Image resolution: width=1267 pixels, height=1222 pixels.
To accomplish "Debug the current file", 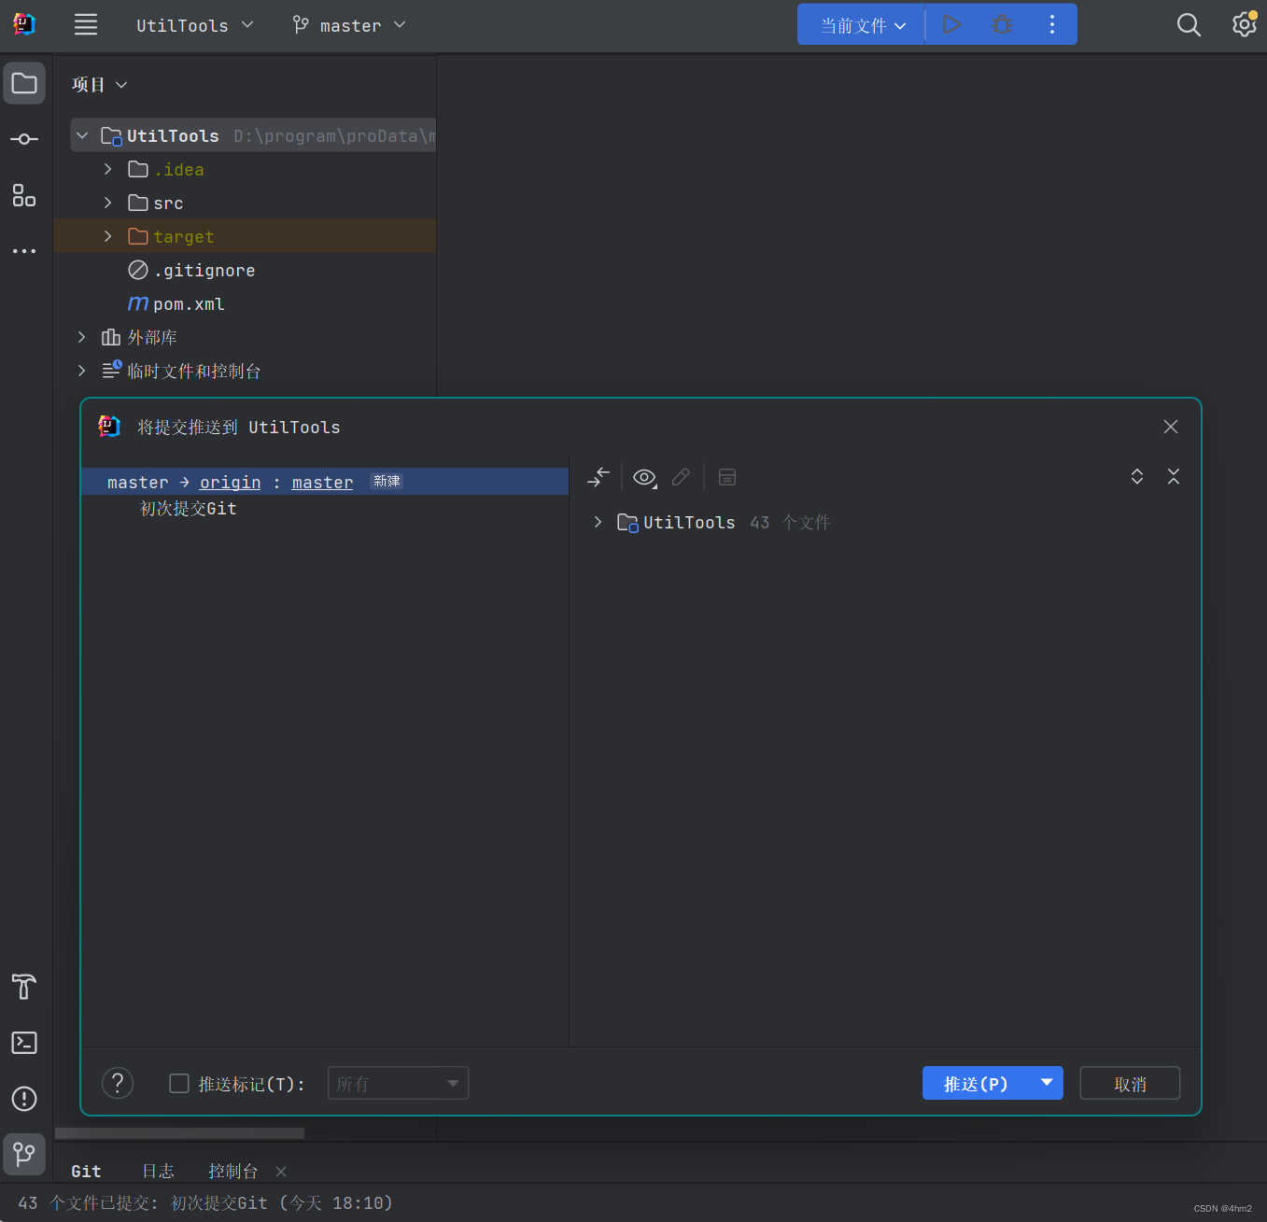I will coord(1002,24).
